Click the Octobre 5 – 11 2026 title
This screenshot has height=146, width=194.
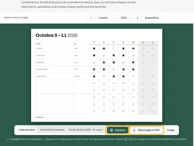57,35
